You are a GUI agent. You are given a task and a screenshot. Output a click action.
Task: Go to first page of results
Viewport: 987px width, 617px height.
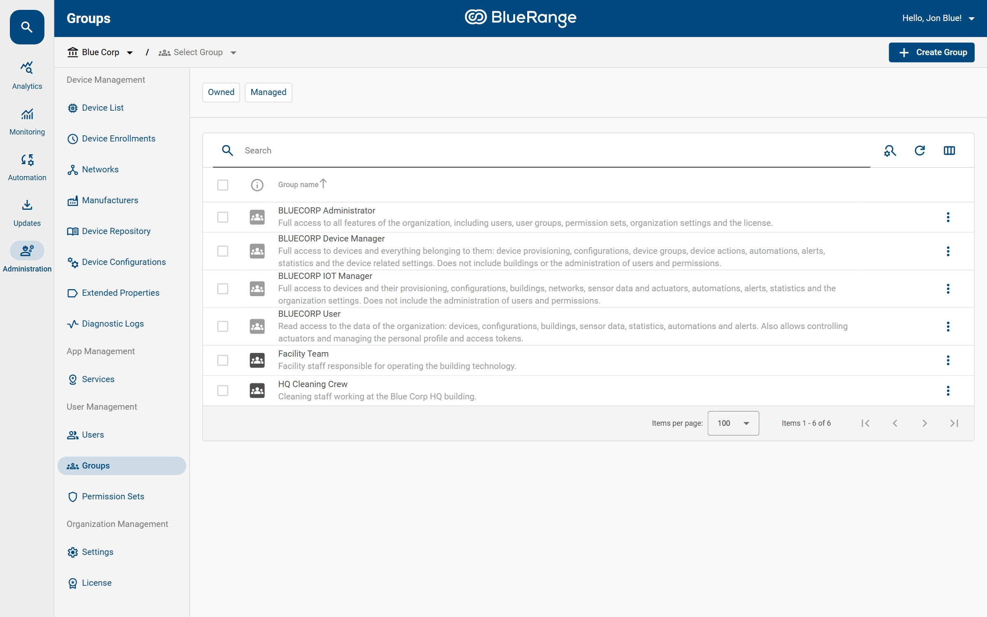865,423
